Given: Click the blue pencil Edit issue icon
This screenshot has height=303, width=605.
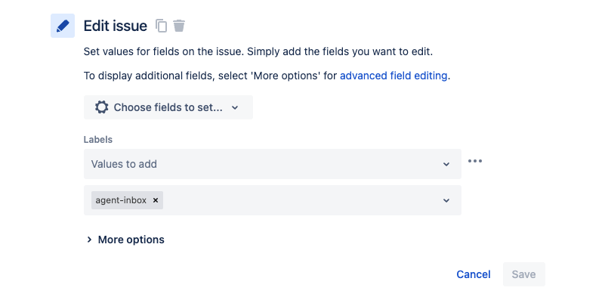Looking at the screenshot, I should point(63,26).
